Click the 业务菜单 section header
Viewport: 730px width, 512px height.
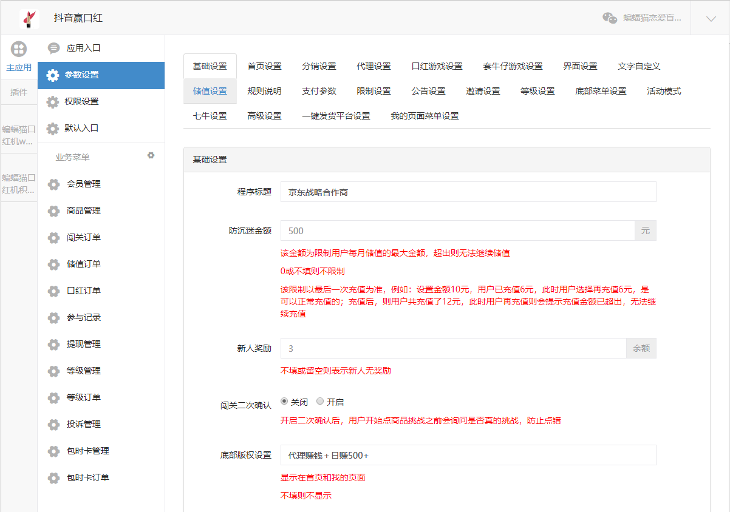click(x=73, y=157)
